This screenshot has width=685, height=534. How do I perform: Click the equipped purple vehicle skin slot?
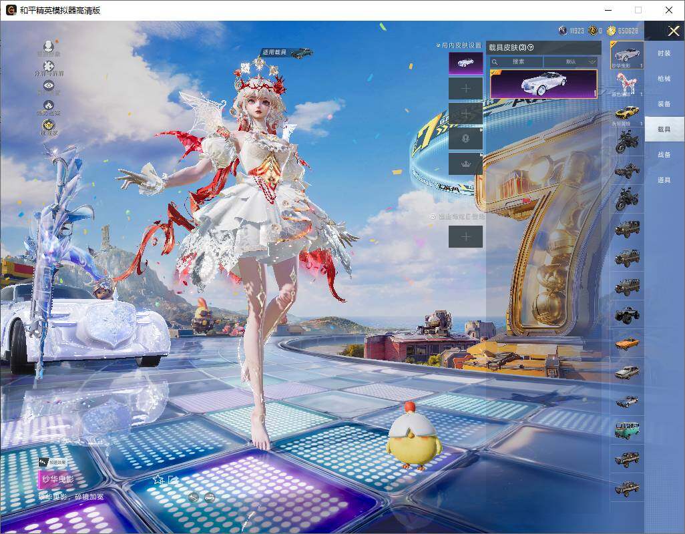tap(466, 63)
